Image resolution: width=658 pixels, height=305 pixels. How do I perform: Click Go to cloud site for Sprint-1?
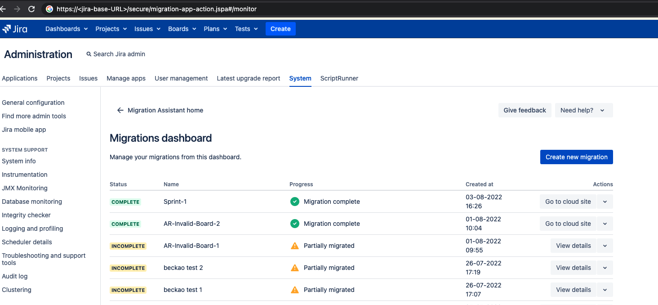point(568,202)
